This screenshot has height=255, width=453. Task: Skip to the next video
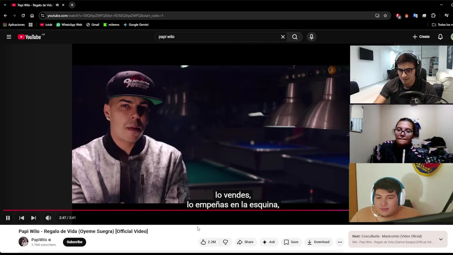[x=33, y=218]
